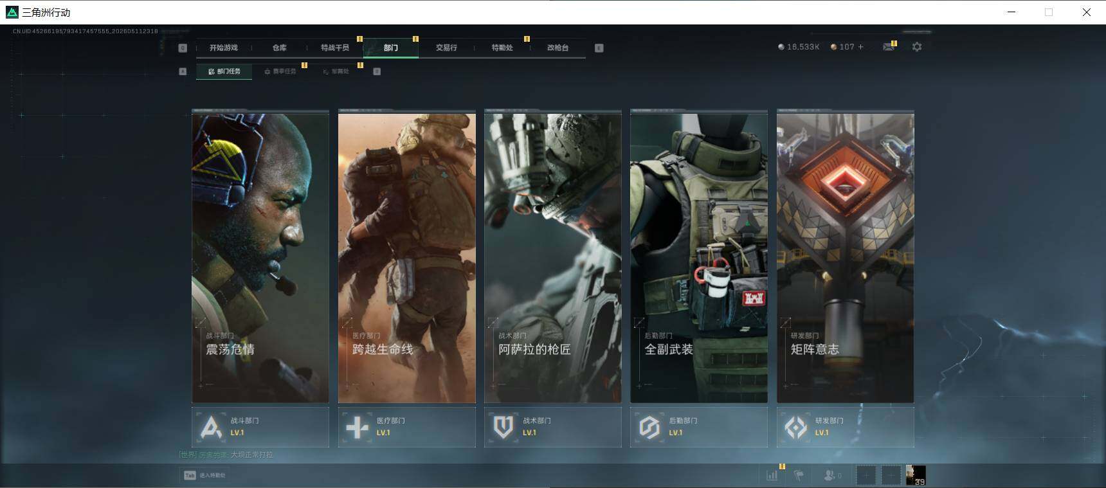Click the D key hint after 军需处

pyautogui.click(x=377, y=71)
